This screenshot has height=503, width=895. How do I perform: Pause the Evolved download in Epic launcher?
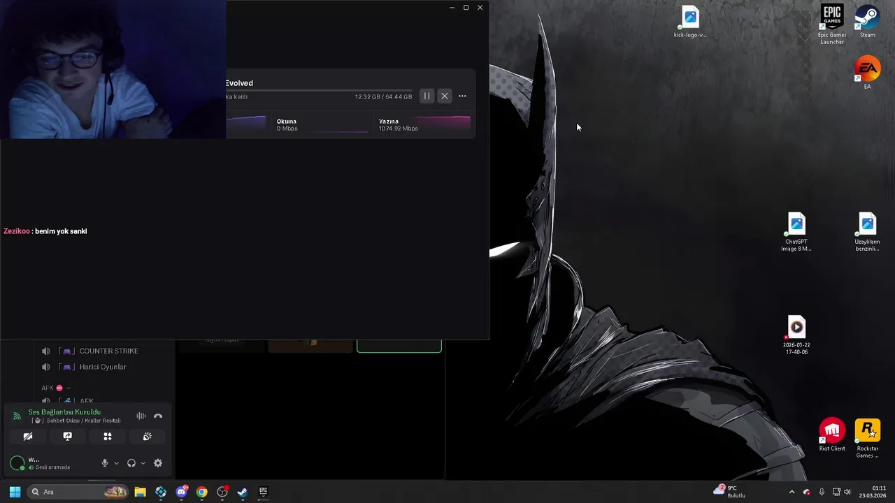point(427,96)
